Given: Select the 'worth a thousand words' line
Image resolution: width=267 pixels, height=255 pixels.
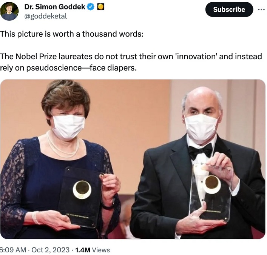Looking at the screenshot, I should (71, 34).
